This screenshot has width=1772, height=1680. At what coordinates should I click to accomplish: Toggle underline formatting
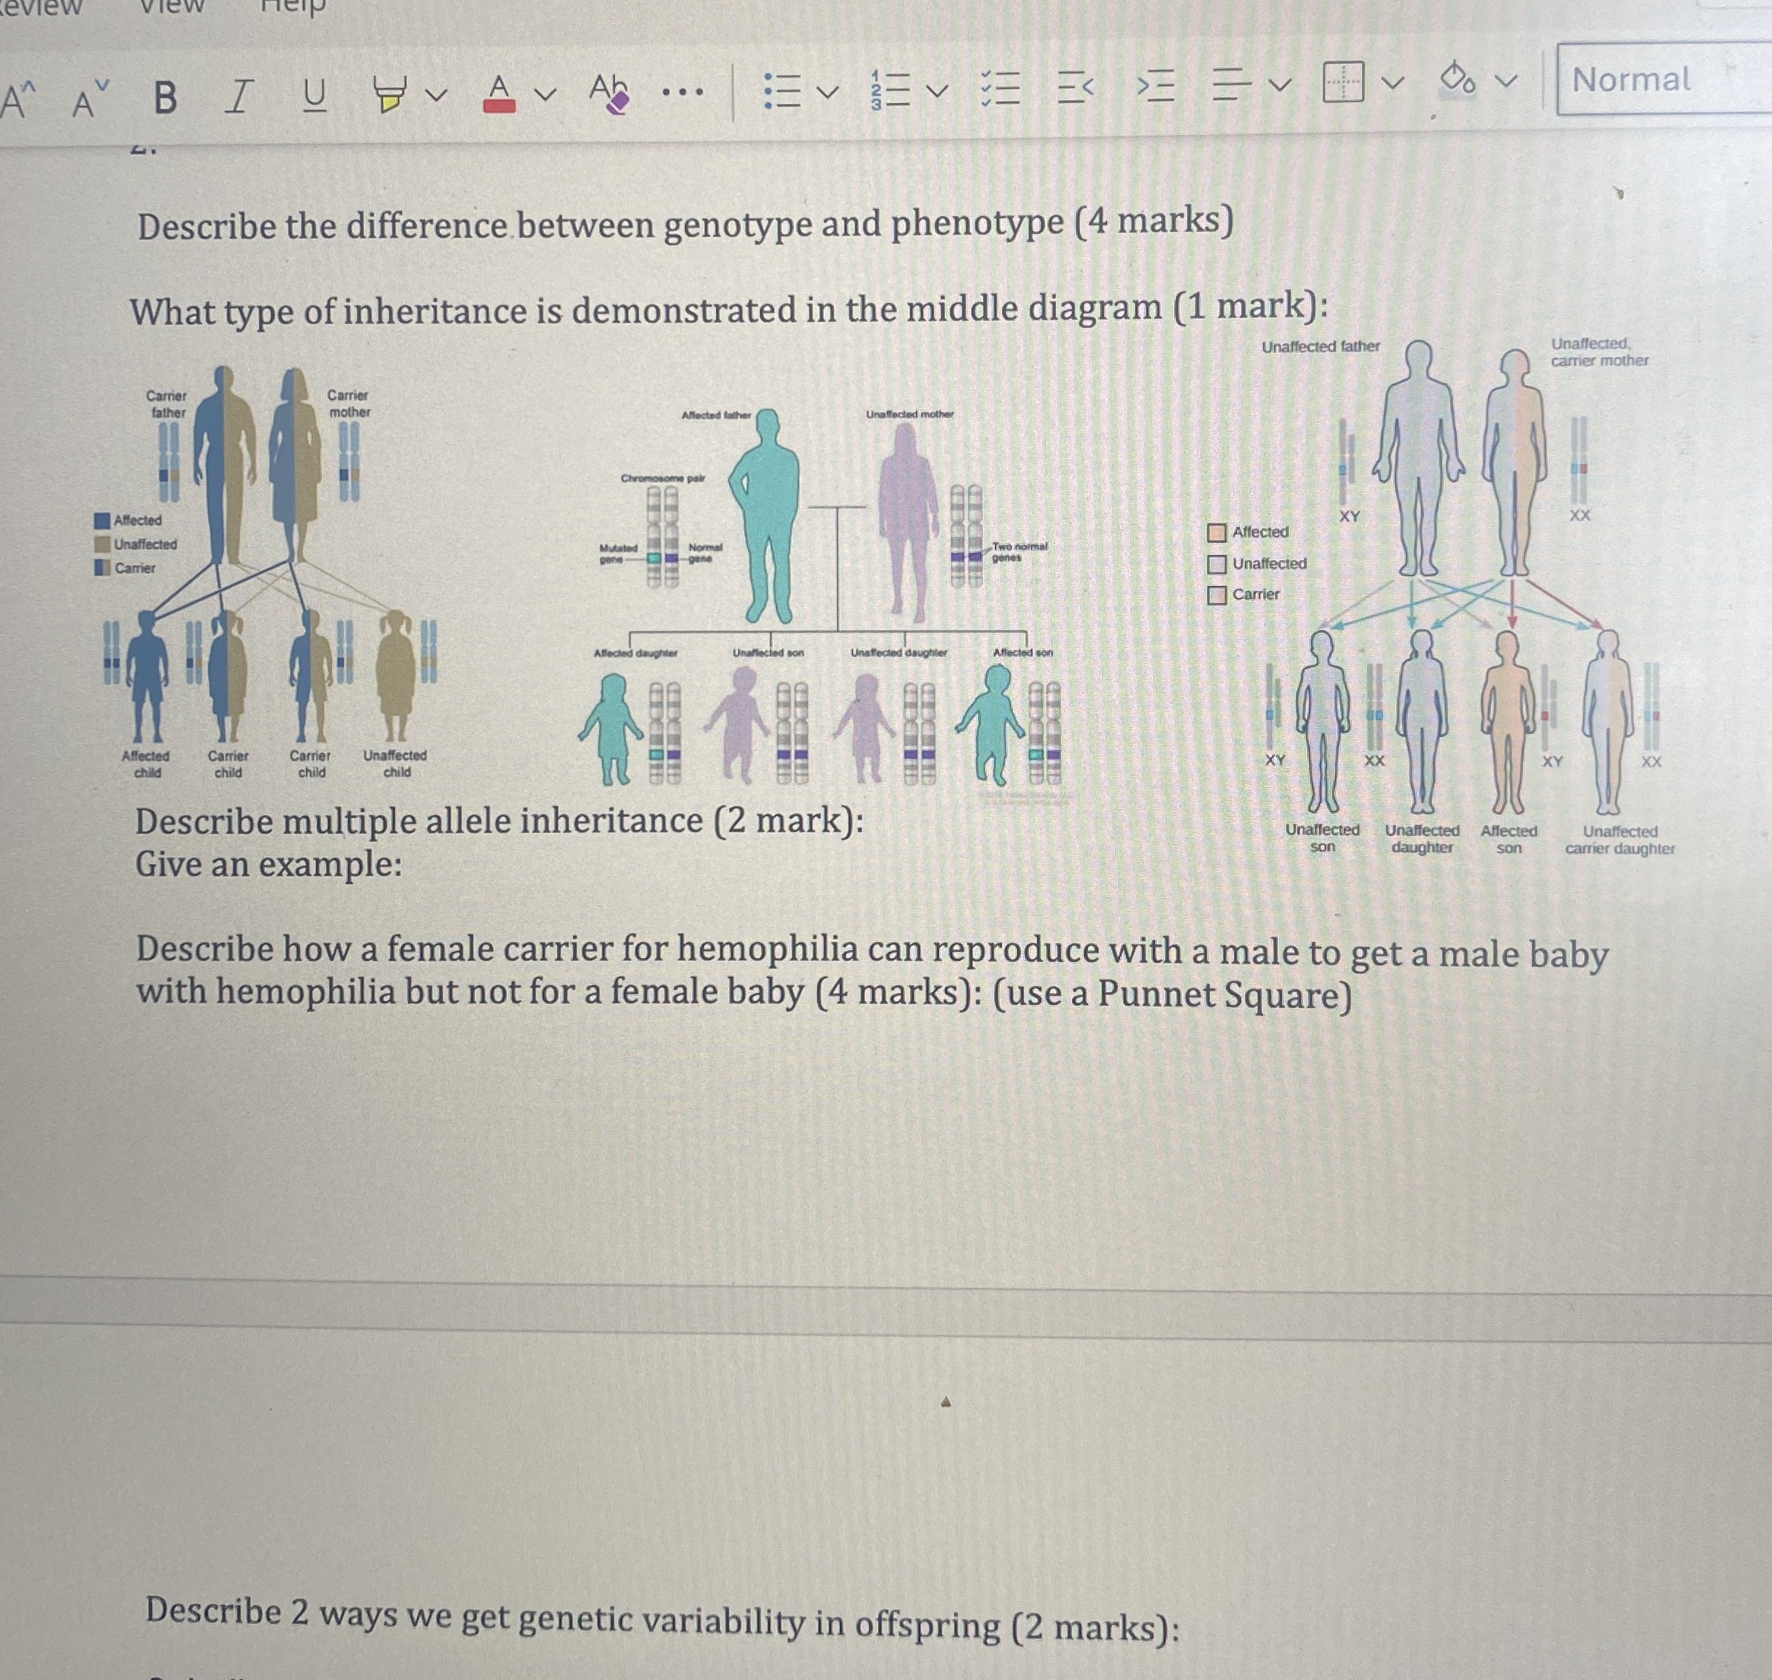pos(314,95)
